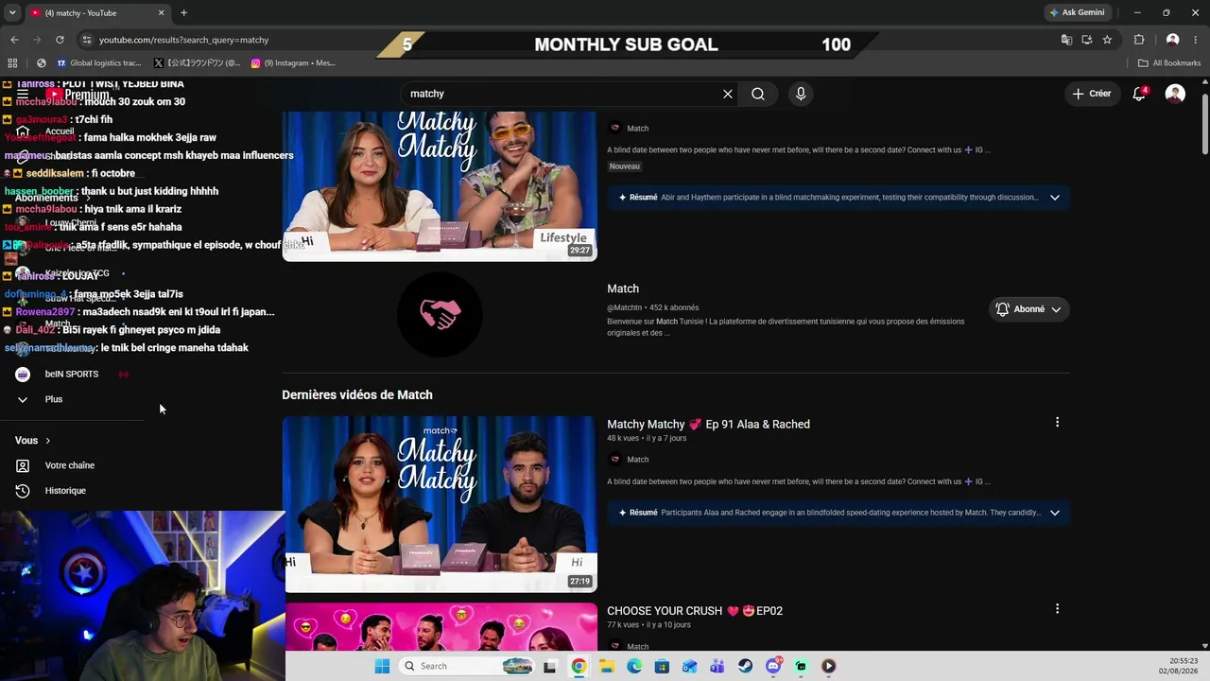Click the browser address bar URL

pos(184,40)
